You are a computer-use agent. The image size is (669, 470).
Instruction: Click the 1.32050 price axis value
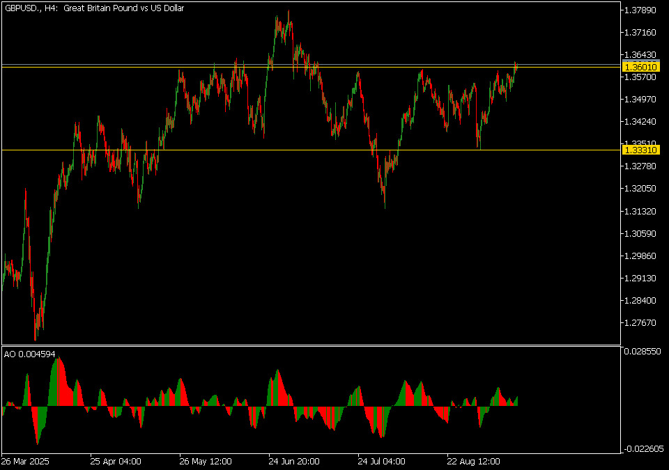click(640, 189)
